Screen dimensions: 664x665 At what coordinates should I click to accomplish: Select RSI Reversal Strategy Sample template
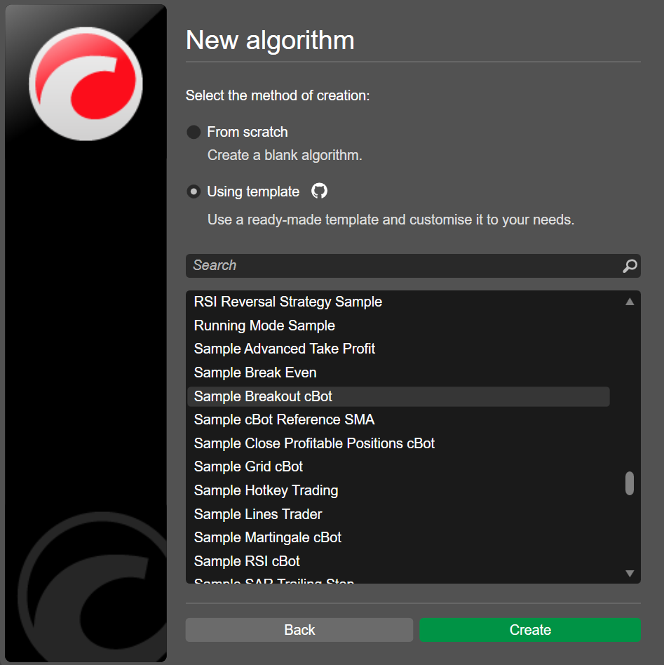pos(287,302)
